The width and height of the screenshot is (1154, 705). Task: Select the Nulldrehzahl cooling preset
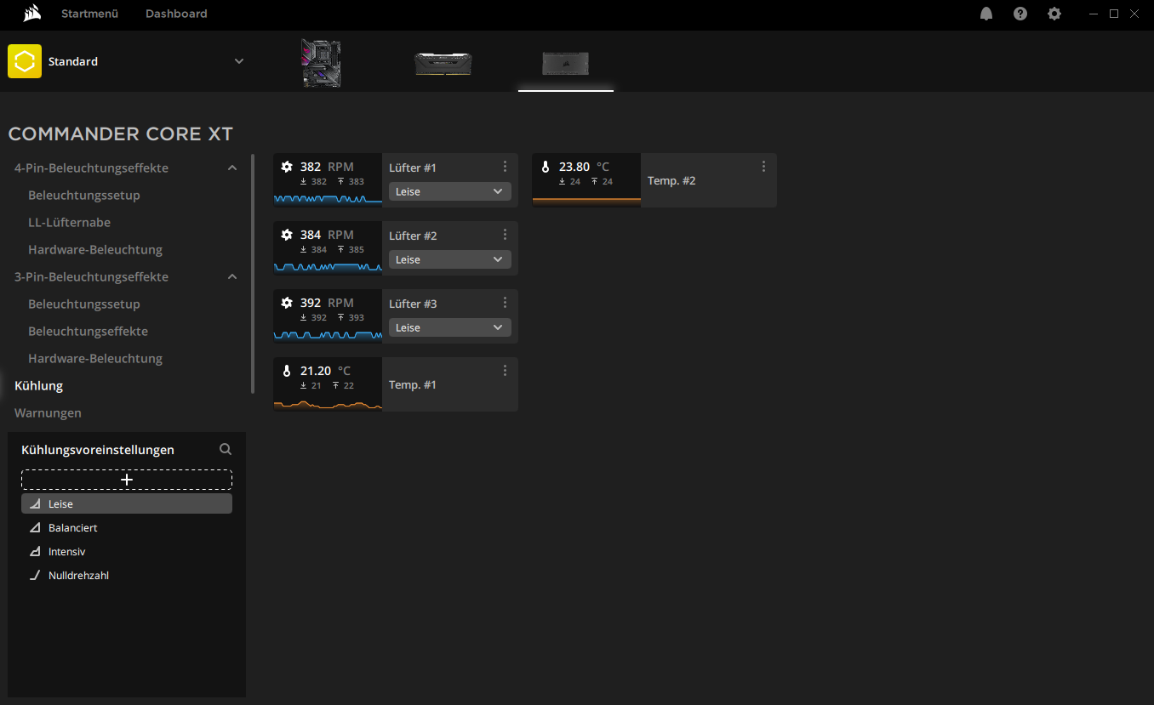pyautogui.click(x=78, y=576)
